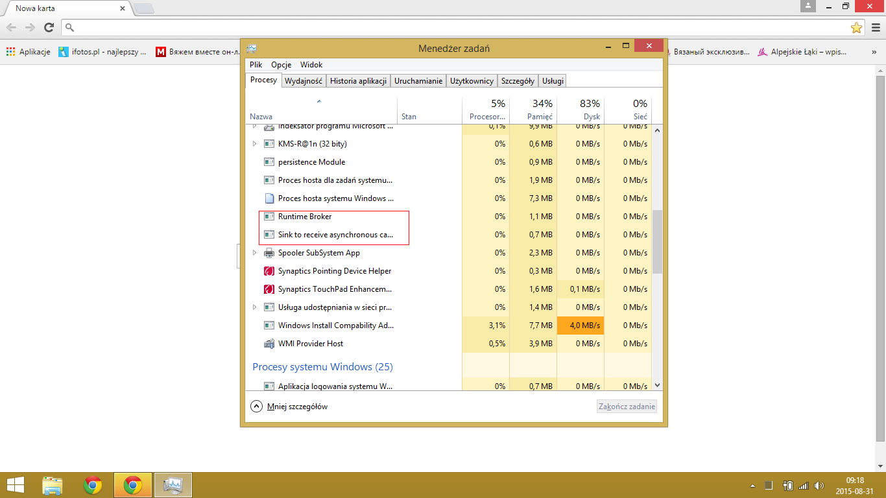Image resolution: width=886 pixels, height=498 pixels.
Task: Collapse details with Mniej szczegółów
Action: coord(289,407)
